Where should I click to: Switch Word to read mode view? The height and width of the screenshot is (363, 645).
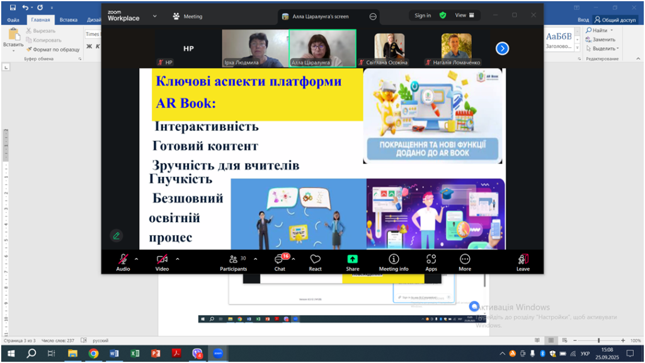pos(537,340)
